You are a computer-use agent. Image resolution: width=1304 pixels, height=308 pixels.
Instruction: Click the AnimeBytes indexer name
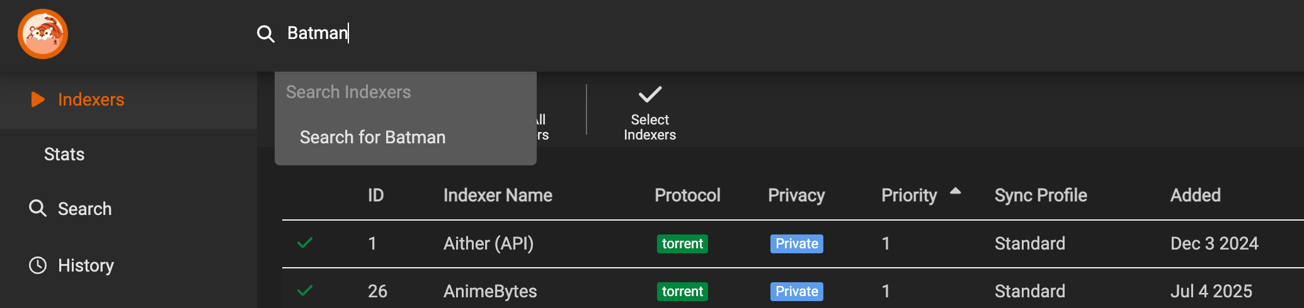490,291
